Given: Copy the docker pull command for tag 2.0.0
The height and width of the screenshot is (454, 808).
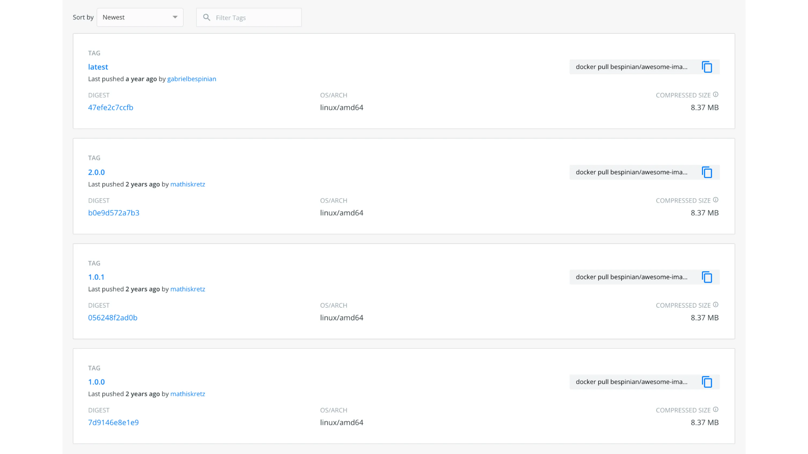Looking at the screenshot, I should coord(707,172).
